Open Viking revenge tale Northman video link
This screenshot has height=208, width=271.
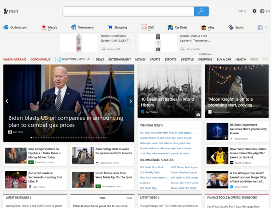point(169,206)
